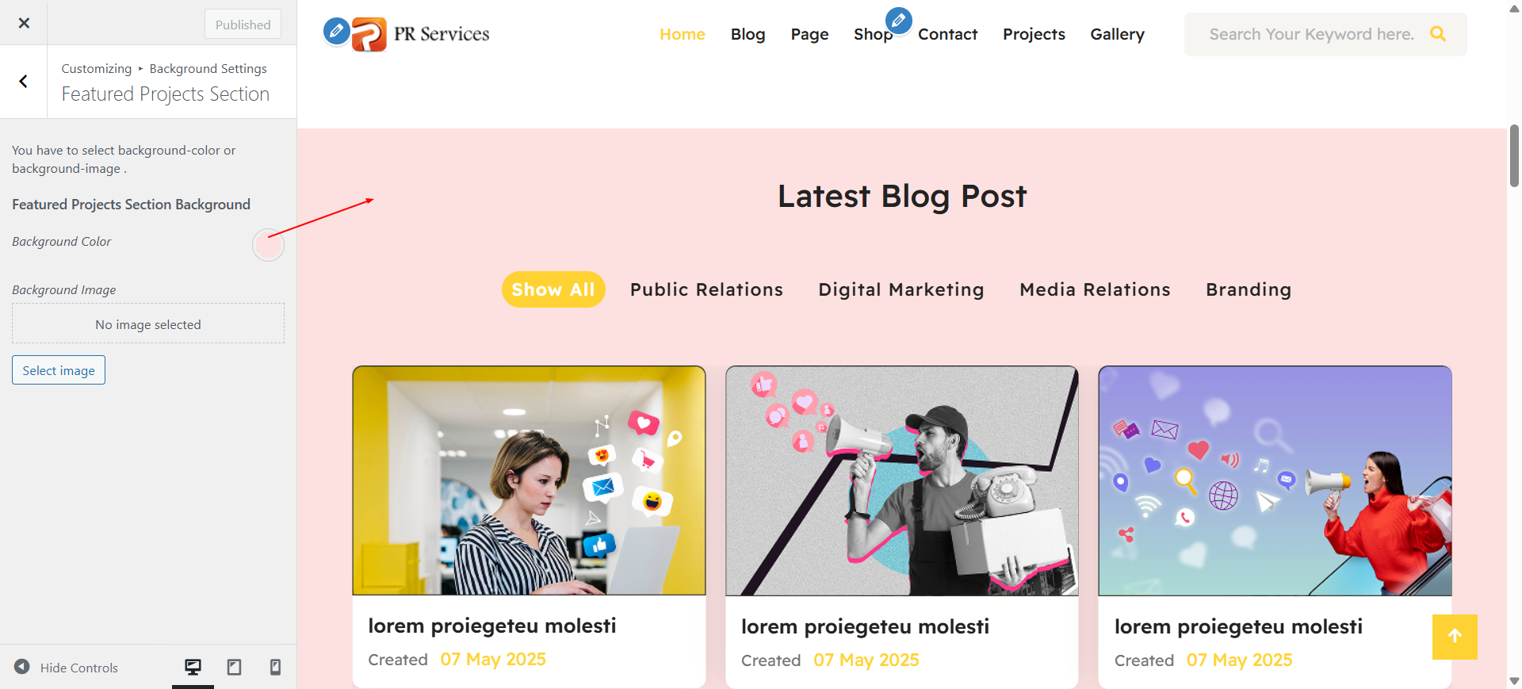Screen dimensions: 1522x689
Task: Click the pencil edit shortcut above the menu
Action: (x=898, y=20)
